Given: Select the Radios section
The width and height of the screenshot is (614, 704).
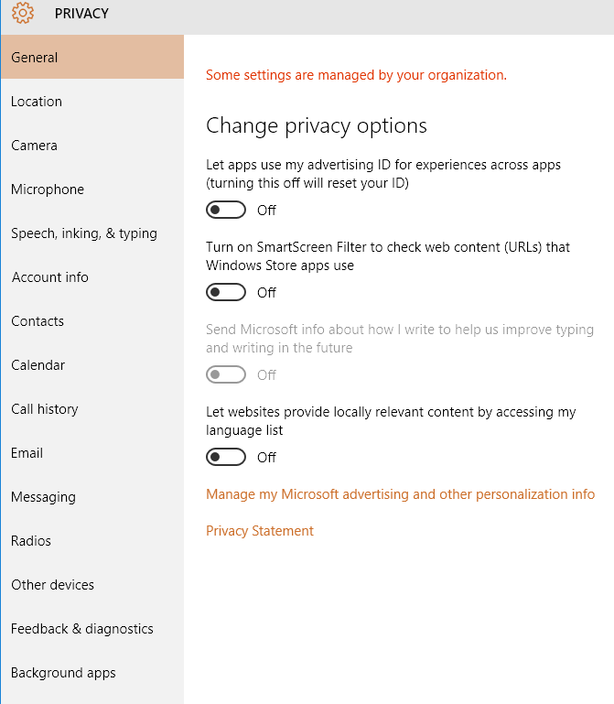Looking at the screenshot, I should tap(31, 541).
